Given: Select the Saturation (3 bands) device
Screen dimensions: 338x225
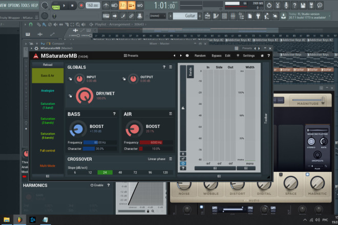Looking at the screenshot, I should pyautogui.click(x=48, y=121).
